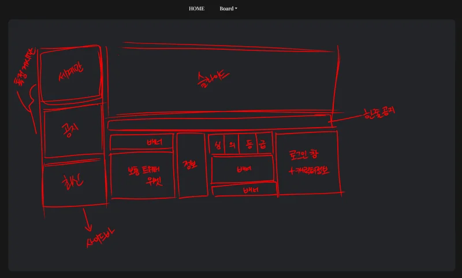The height and width of the screenshot is (278, 462).
Task: Click the sketched 서버시간 box
Action: click(x=71, y=74)
